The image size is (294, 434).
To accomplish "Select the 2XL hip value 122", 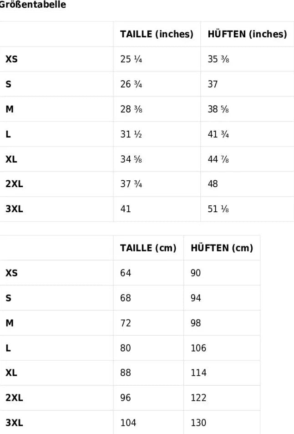I will click(198, 398).
